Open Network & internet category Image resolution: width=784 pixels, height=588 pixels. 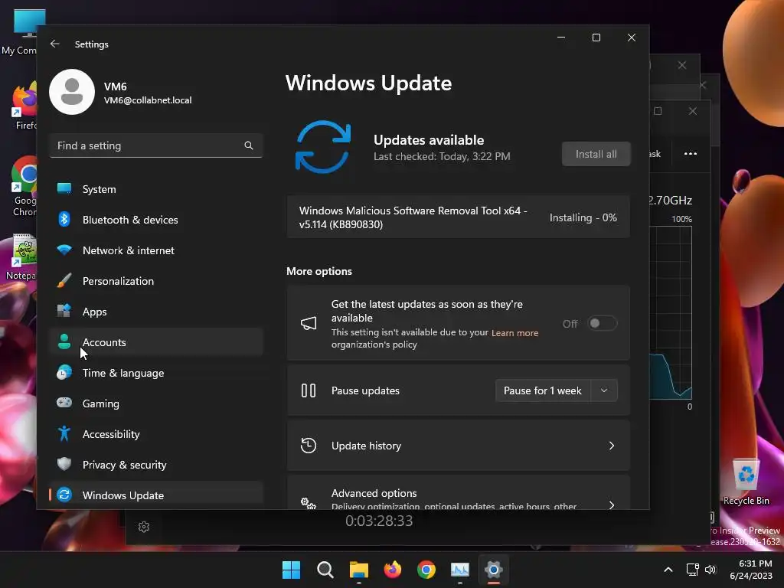pos(156,250)
